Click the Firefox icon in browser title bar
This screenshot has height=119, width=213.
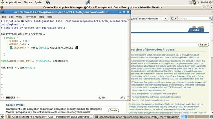coord(2,7)
